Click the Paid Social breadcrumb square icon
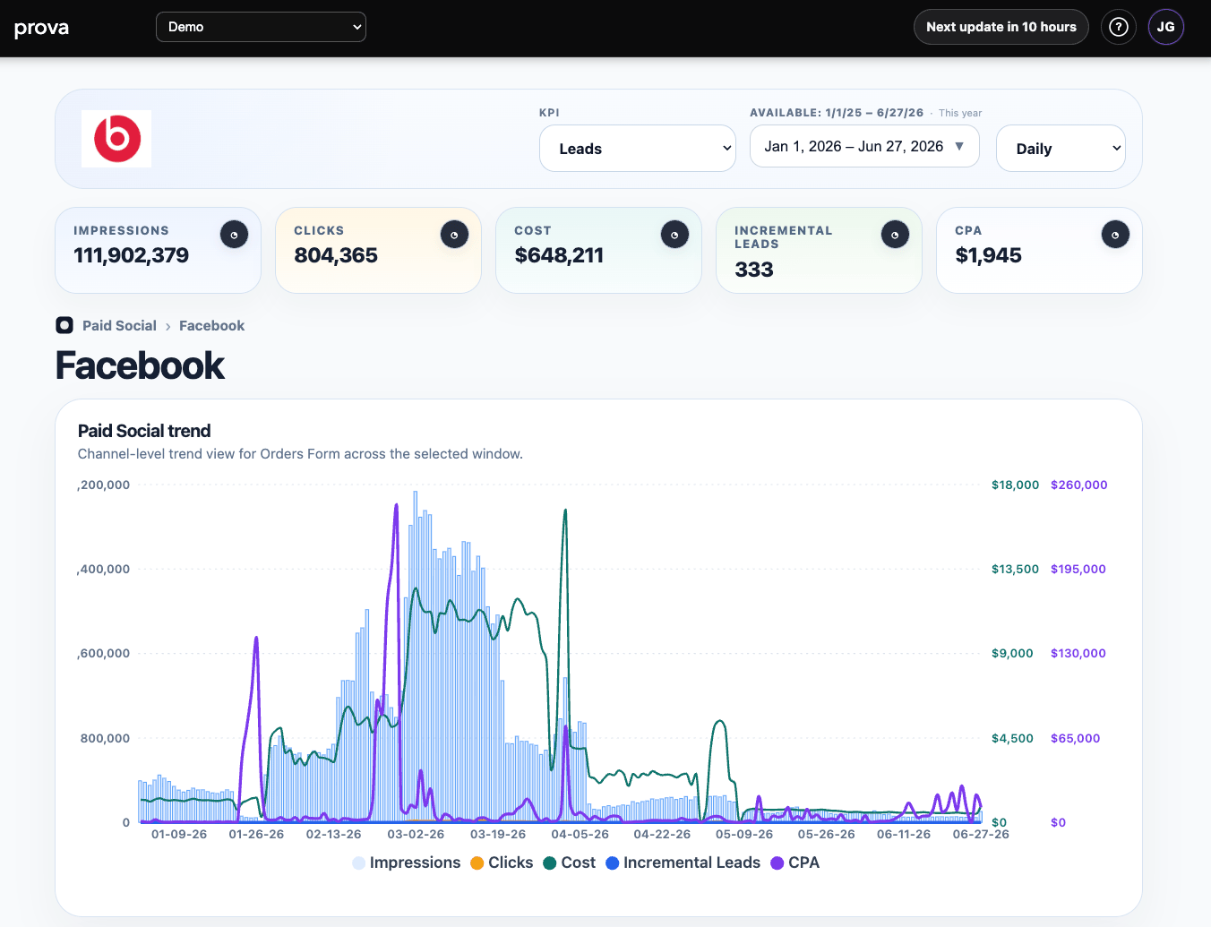1211x927 pixels. [x=64, y=325]
